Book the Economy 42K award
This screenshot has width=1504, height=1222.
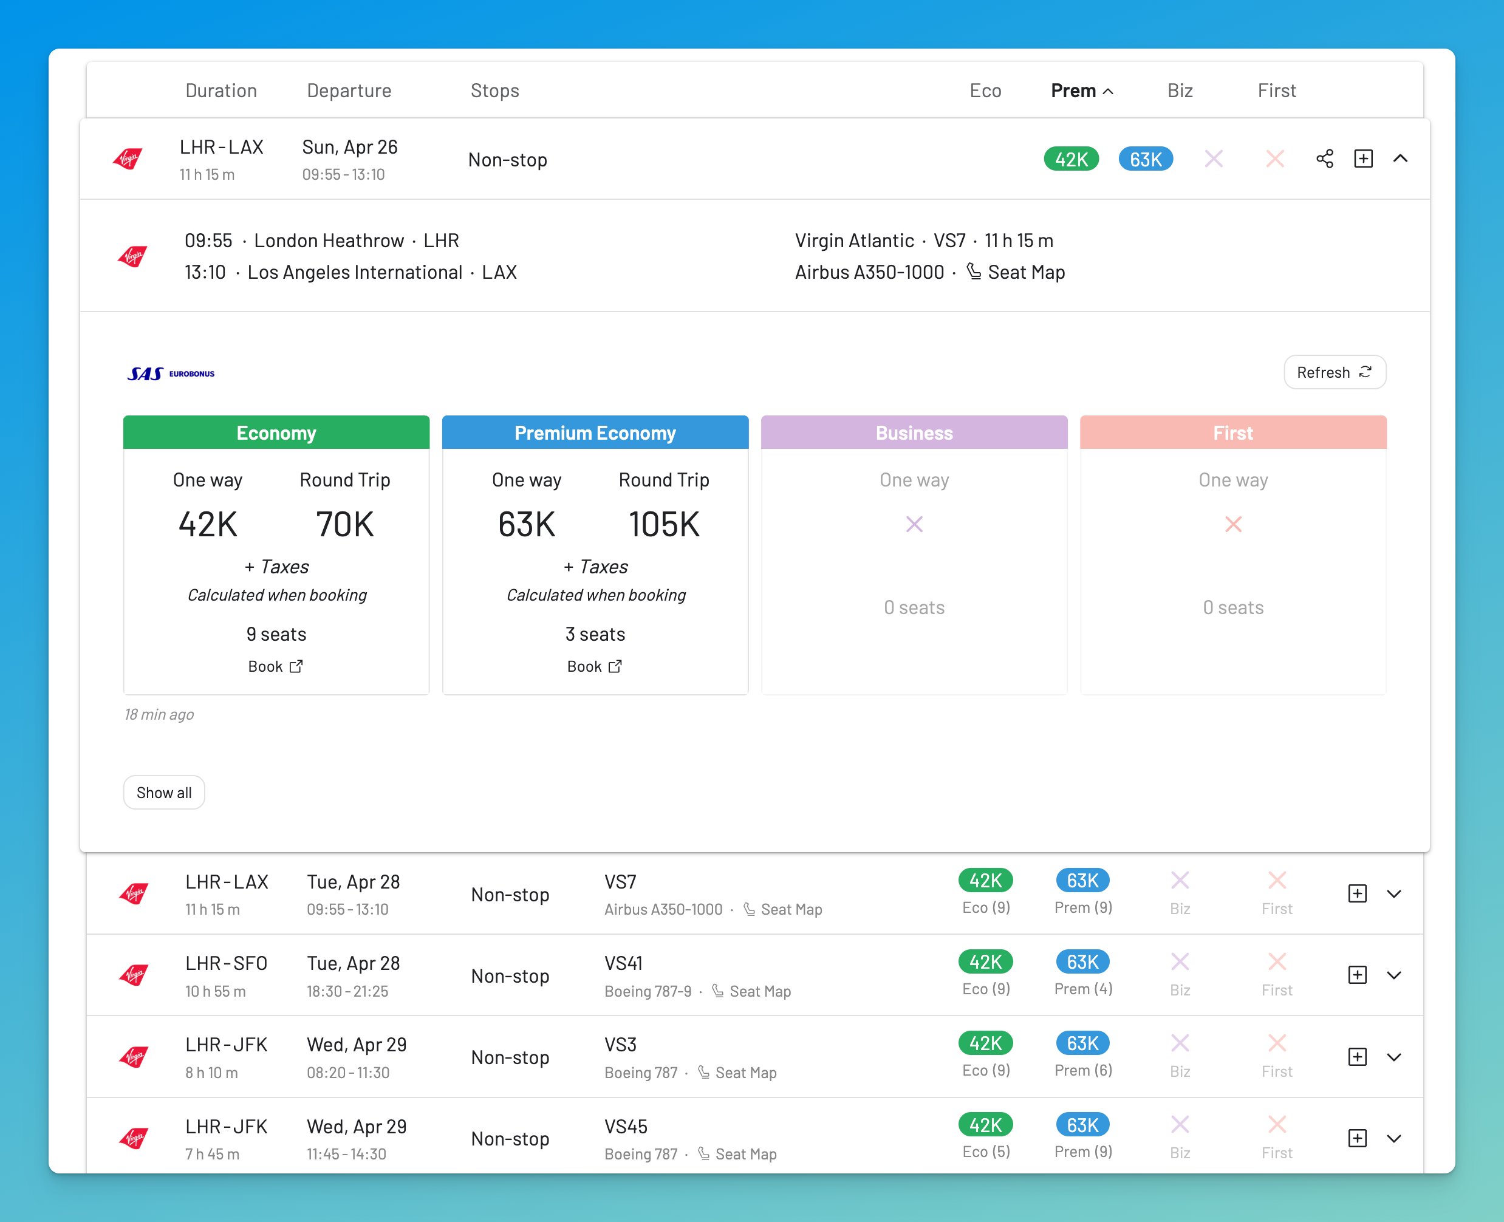tap(275, 667)
